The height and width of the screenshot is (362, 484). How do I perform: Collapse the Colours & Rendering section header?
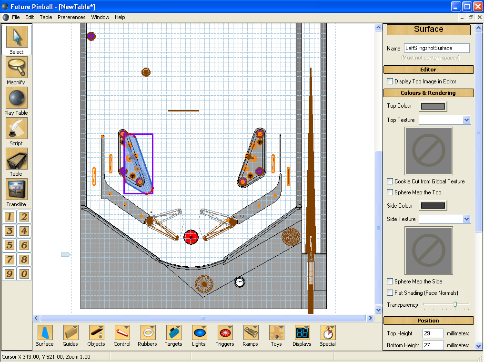point(428,93)
